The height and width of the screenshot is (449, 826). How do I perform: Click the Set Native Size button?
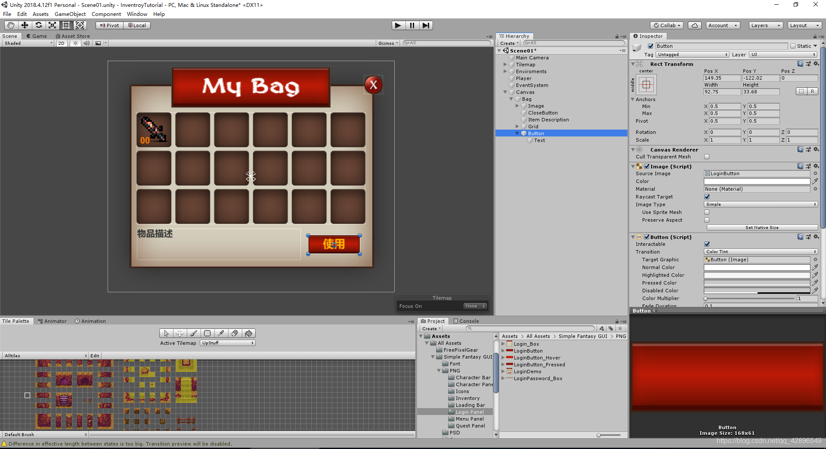tap(762, 227)
